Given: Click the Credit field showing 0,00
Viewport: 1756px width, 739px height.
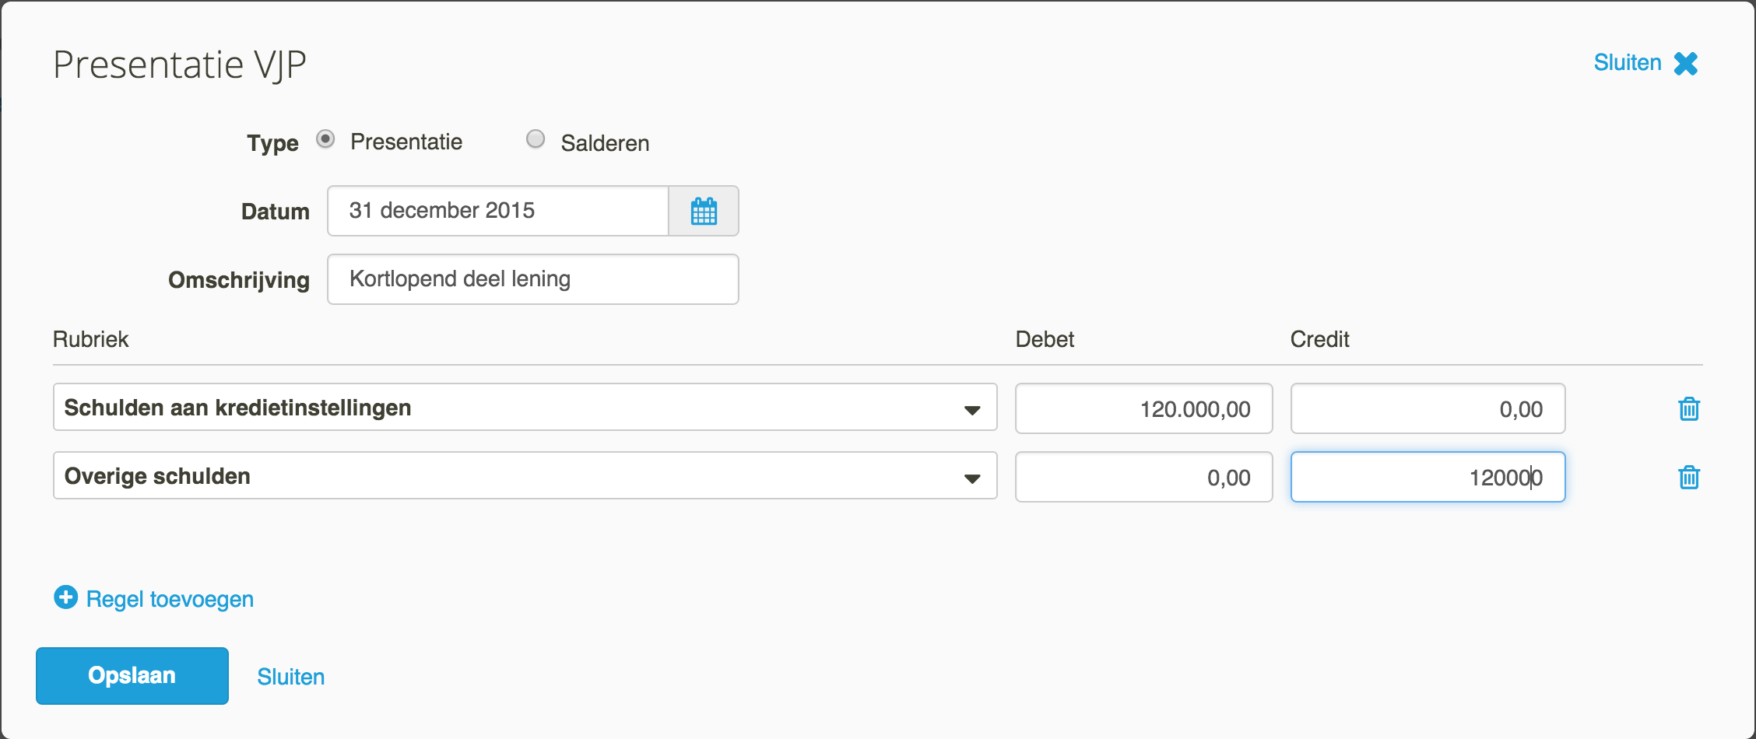Looking at the screenshot, I should click(1428, 408).
